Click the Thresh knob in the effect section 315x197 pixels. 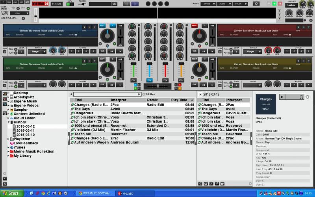point(302,4)
